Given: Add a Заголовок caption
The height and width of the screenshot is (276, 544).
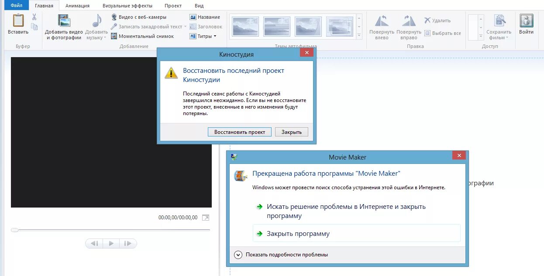Looking at the screenshot, I should (x=206, y=27).
